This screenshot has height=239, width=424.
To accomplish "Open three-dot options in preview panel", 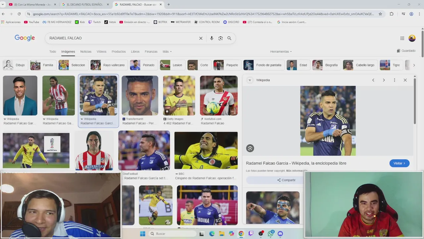I will point(395,80).
